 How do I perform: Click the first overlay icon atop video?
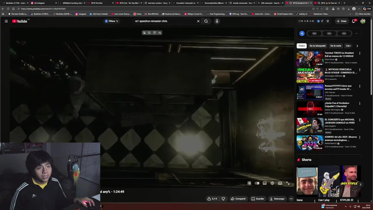[144, 33]
